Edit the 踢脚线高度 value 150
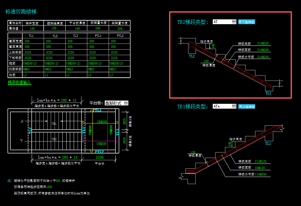 [x=54, y=28]
